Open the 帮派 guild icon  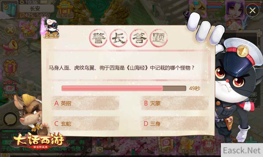pyautogui.click(x=166, y=145)
